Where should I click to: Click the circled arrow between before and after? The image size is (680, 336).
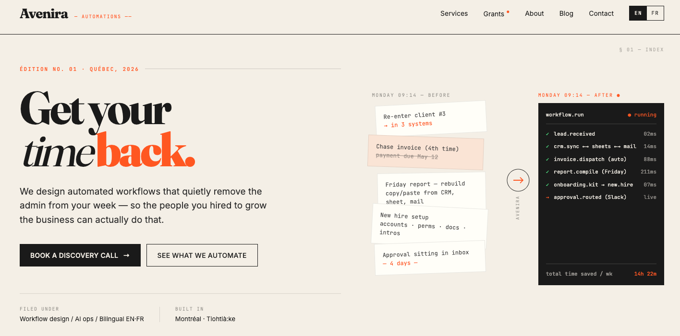point(518,180)
